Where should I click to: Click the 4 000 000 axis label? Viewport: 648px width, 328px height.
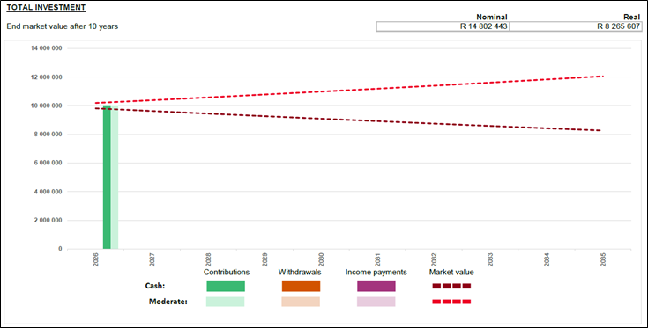[x=48, y=192]
